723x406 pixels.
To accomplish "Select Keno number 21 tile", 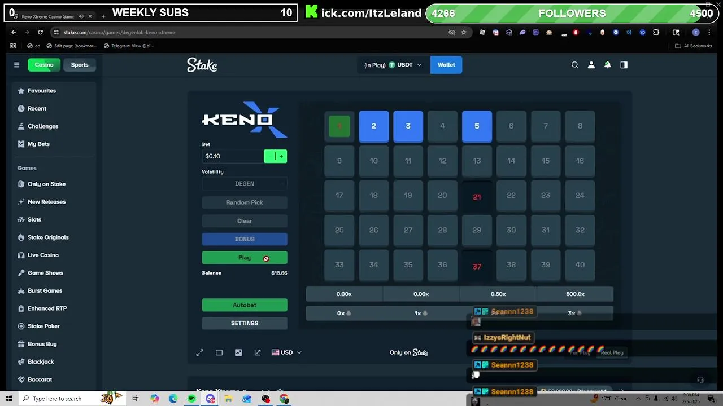I will [477, 197].
